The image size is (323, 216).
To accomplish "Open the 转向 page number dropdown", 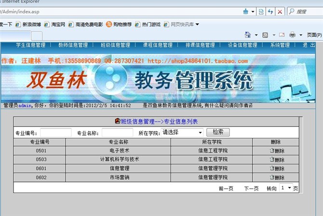I will (x=286, y=188).
